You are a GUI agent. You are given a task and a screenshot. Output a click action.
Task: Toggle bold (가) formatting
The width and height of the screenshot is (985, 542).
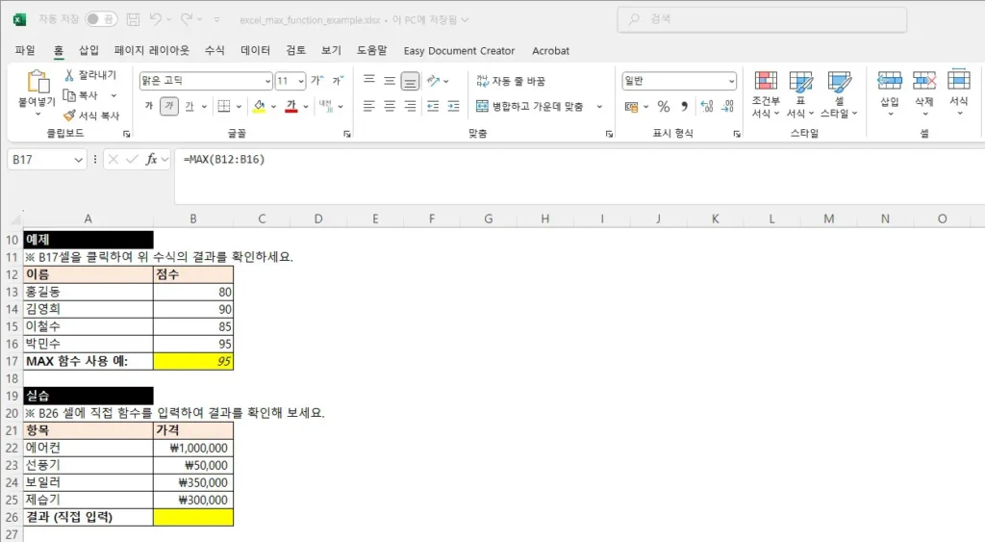coord(149,106)
